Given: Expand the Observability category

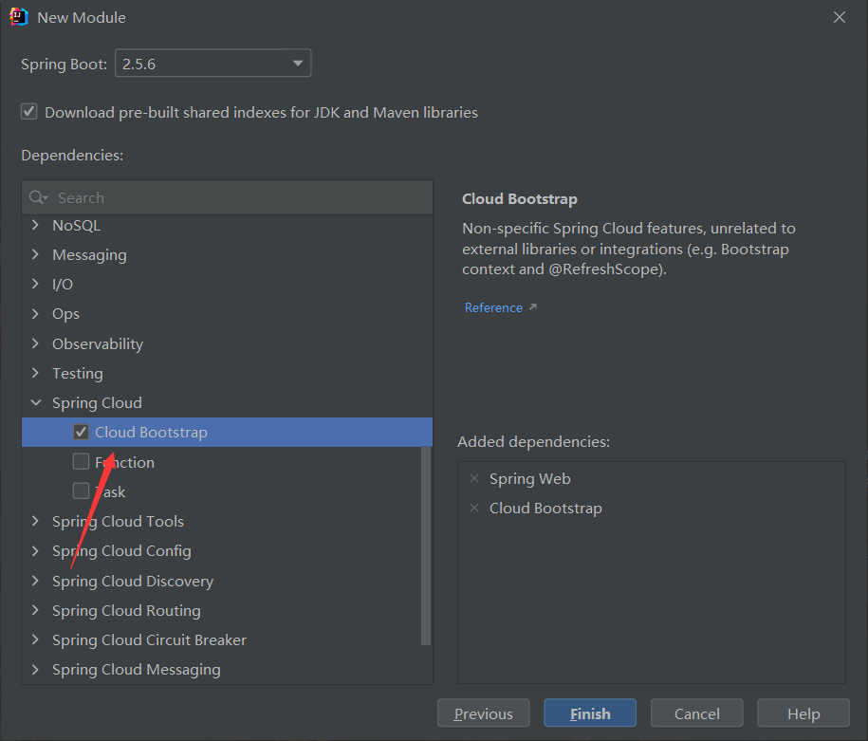Looking at the screenshot, I should pyautogui.click(x=35, y=343).
